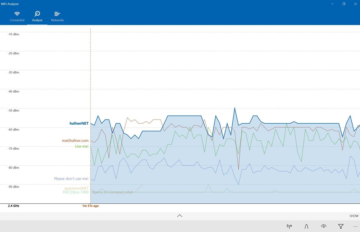The image size is (360, 232).
Task: Select the channel curve graph icon
Action: point(306,226)
